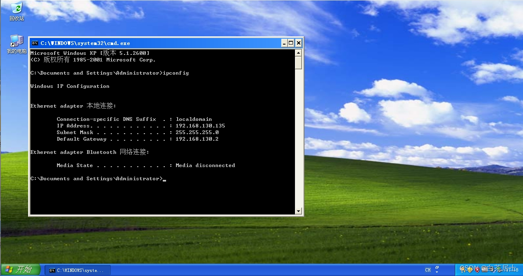The width and height of the screenshot is (523, 276).
Task: Click the console scrollbar down arrow
Action: pos(299,211)
